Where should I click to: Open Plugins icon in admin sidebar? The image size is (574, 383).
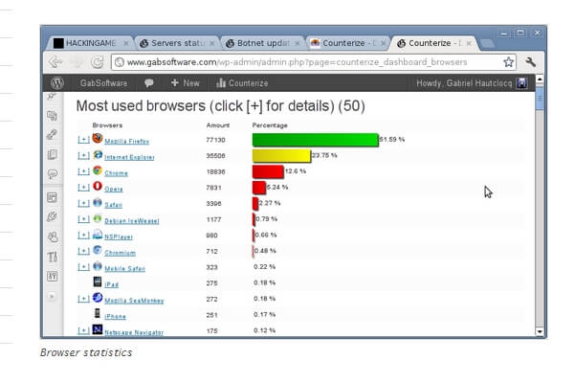pos(53,217)
